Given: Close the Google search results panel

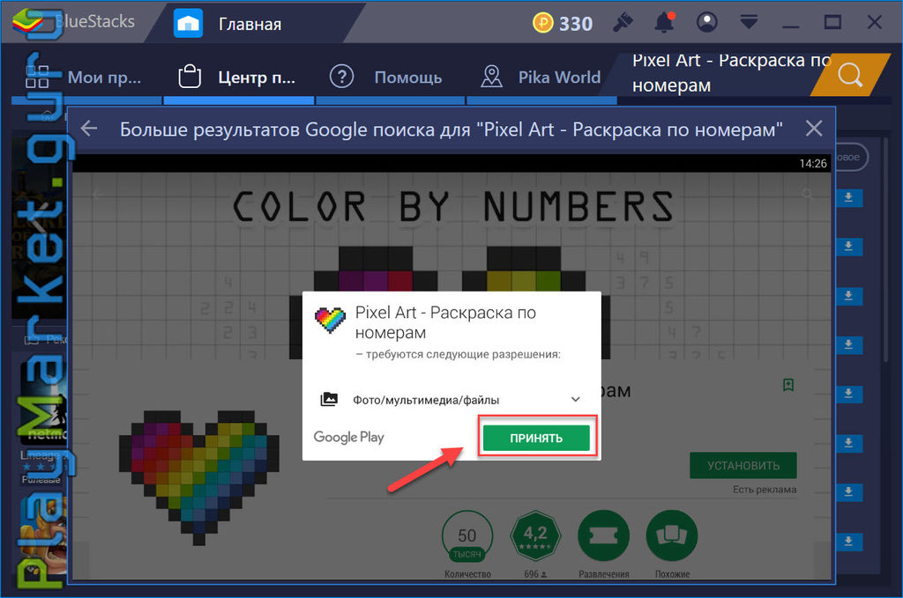Looking at the screenshot, I should tap(813, 129).
